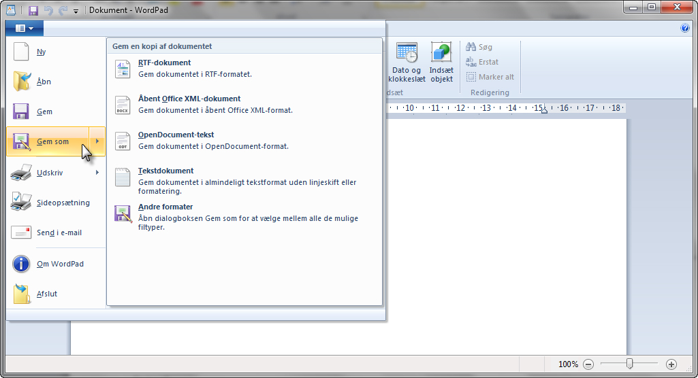This screenshot has height=378, width=698.
Task: Click the 100% zoom level text
Action: click(x=568, y=364)
